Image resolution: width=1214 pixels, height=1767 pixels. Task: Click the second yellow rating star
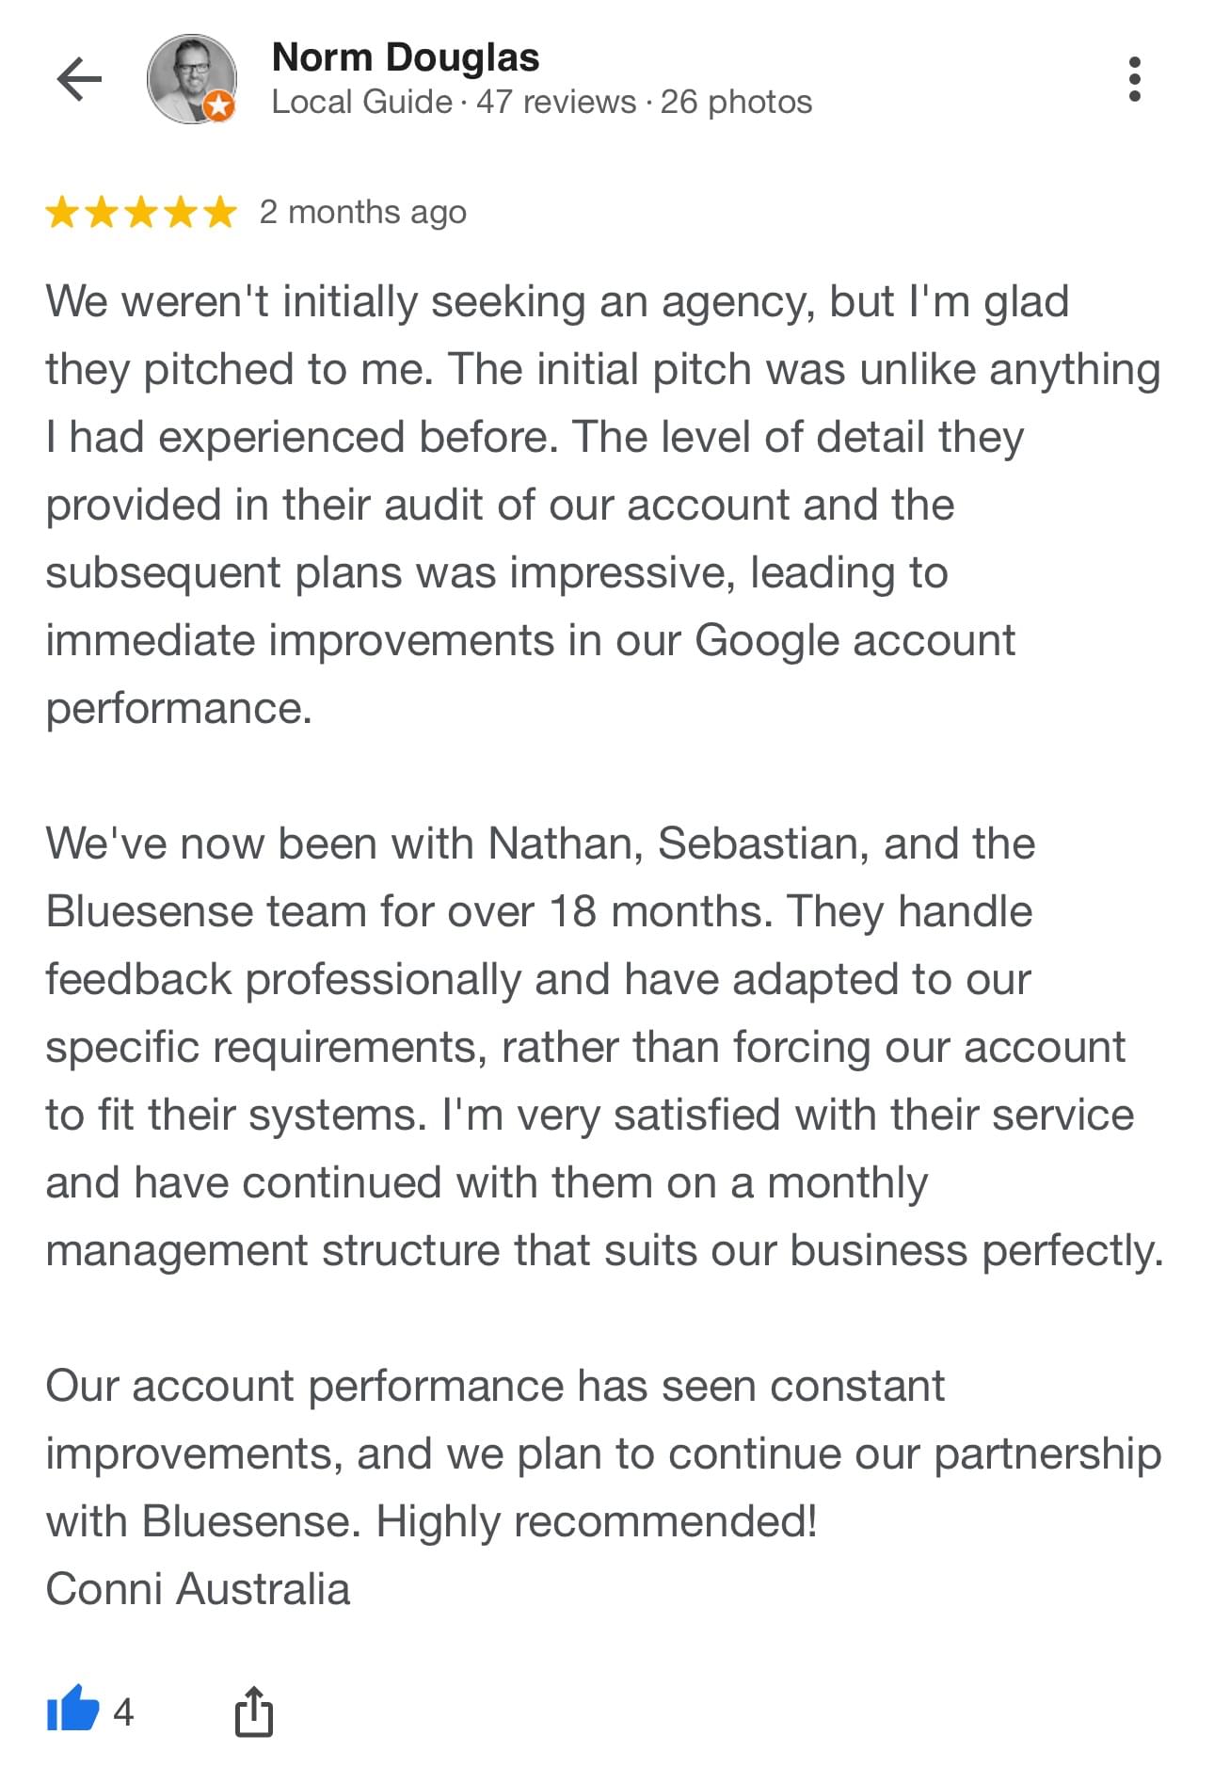pos(102,213)
